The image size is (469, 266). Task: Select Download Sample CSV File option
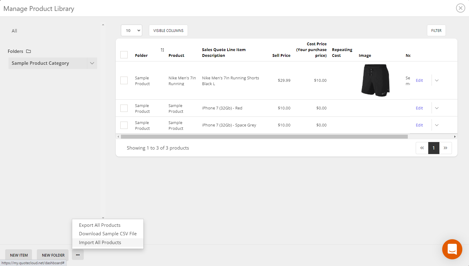tap(108, 233)
